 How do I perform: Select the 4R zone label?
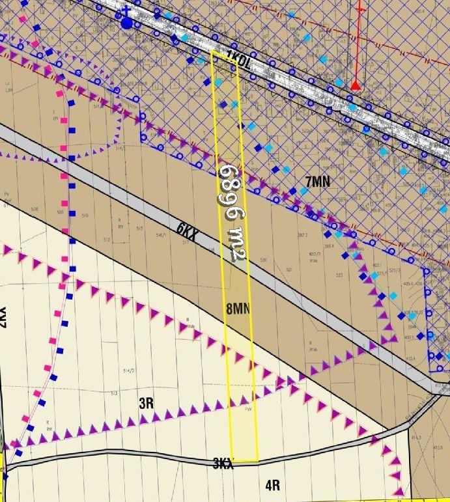[272, 484]
